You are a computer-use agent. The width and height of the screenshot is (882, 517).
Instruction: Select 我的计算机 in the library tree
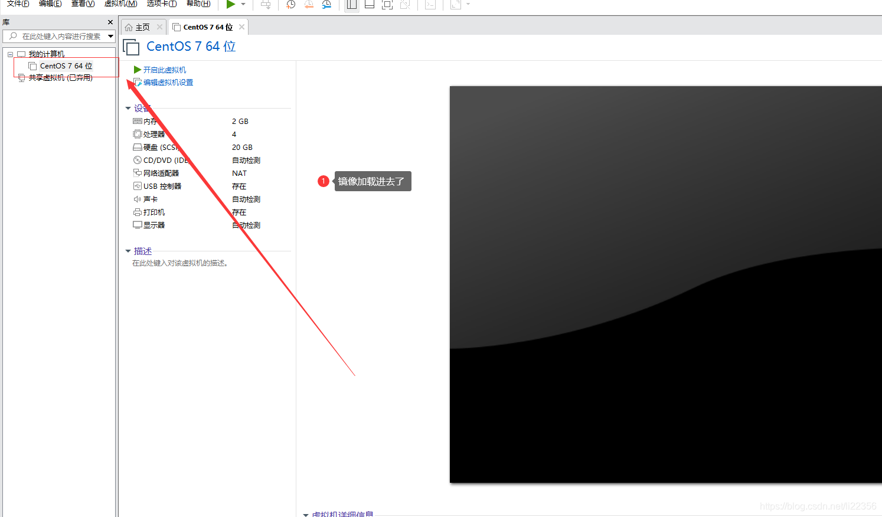click(47, 54)
